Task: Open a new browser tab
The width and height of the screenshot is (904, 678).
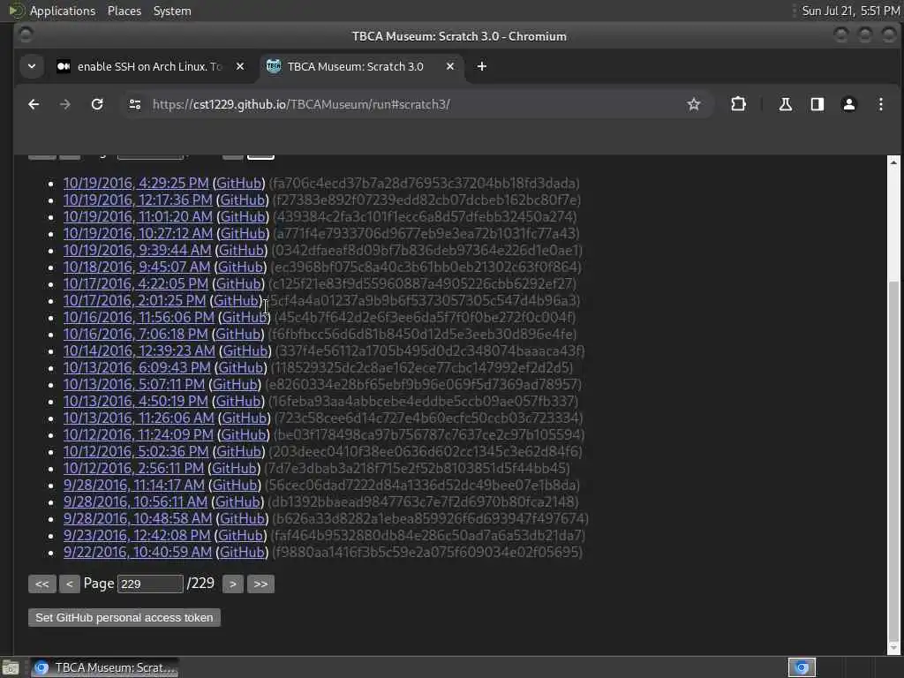Action: 482,67
